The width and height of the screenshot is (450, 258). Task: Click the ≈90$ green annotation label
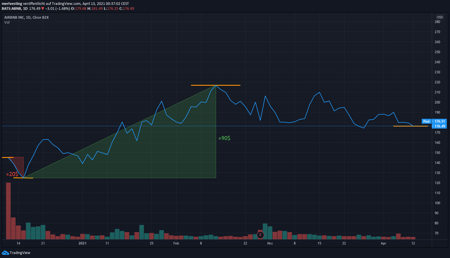coord(224,138)
